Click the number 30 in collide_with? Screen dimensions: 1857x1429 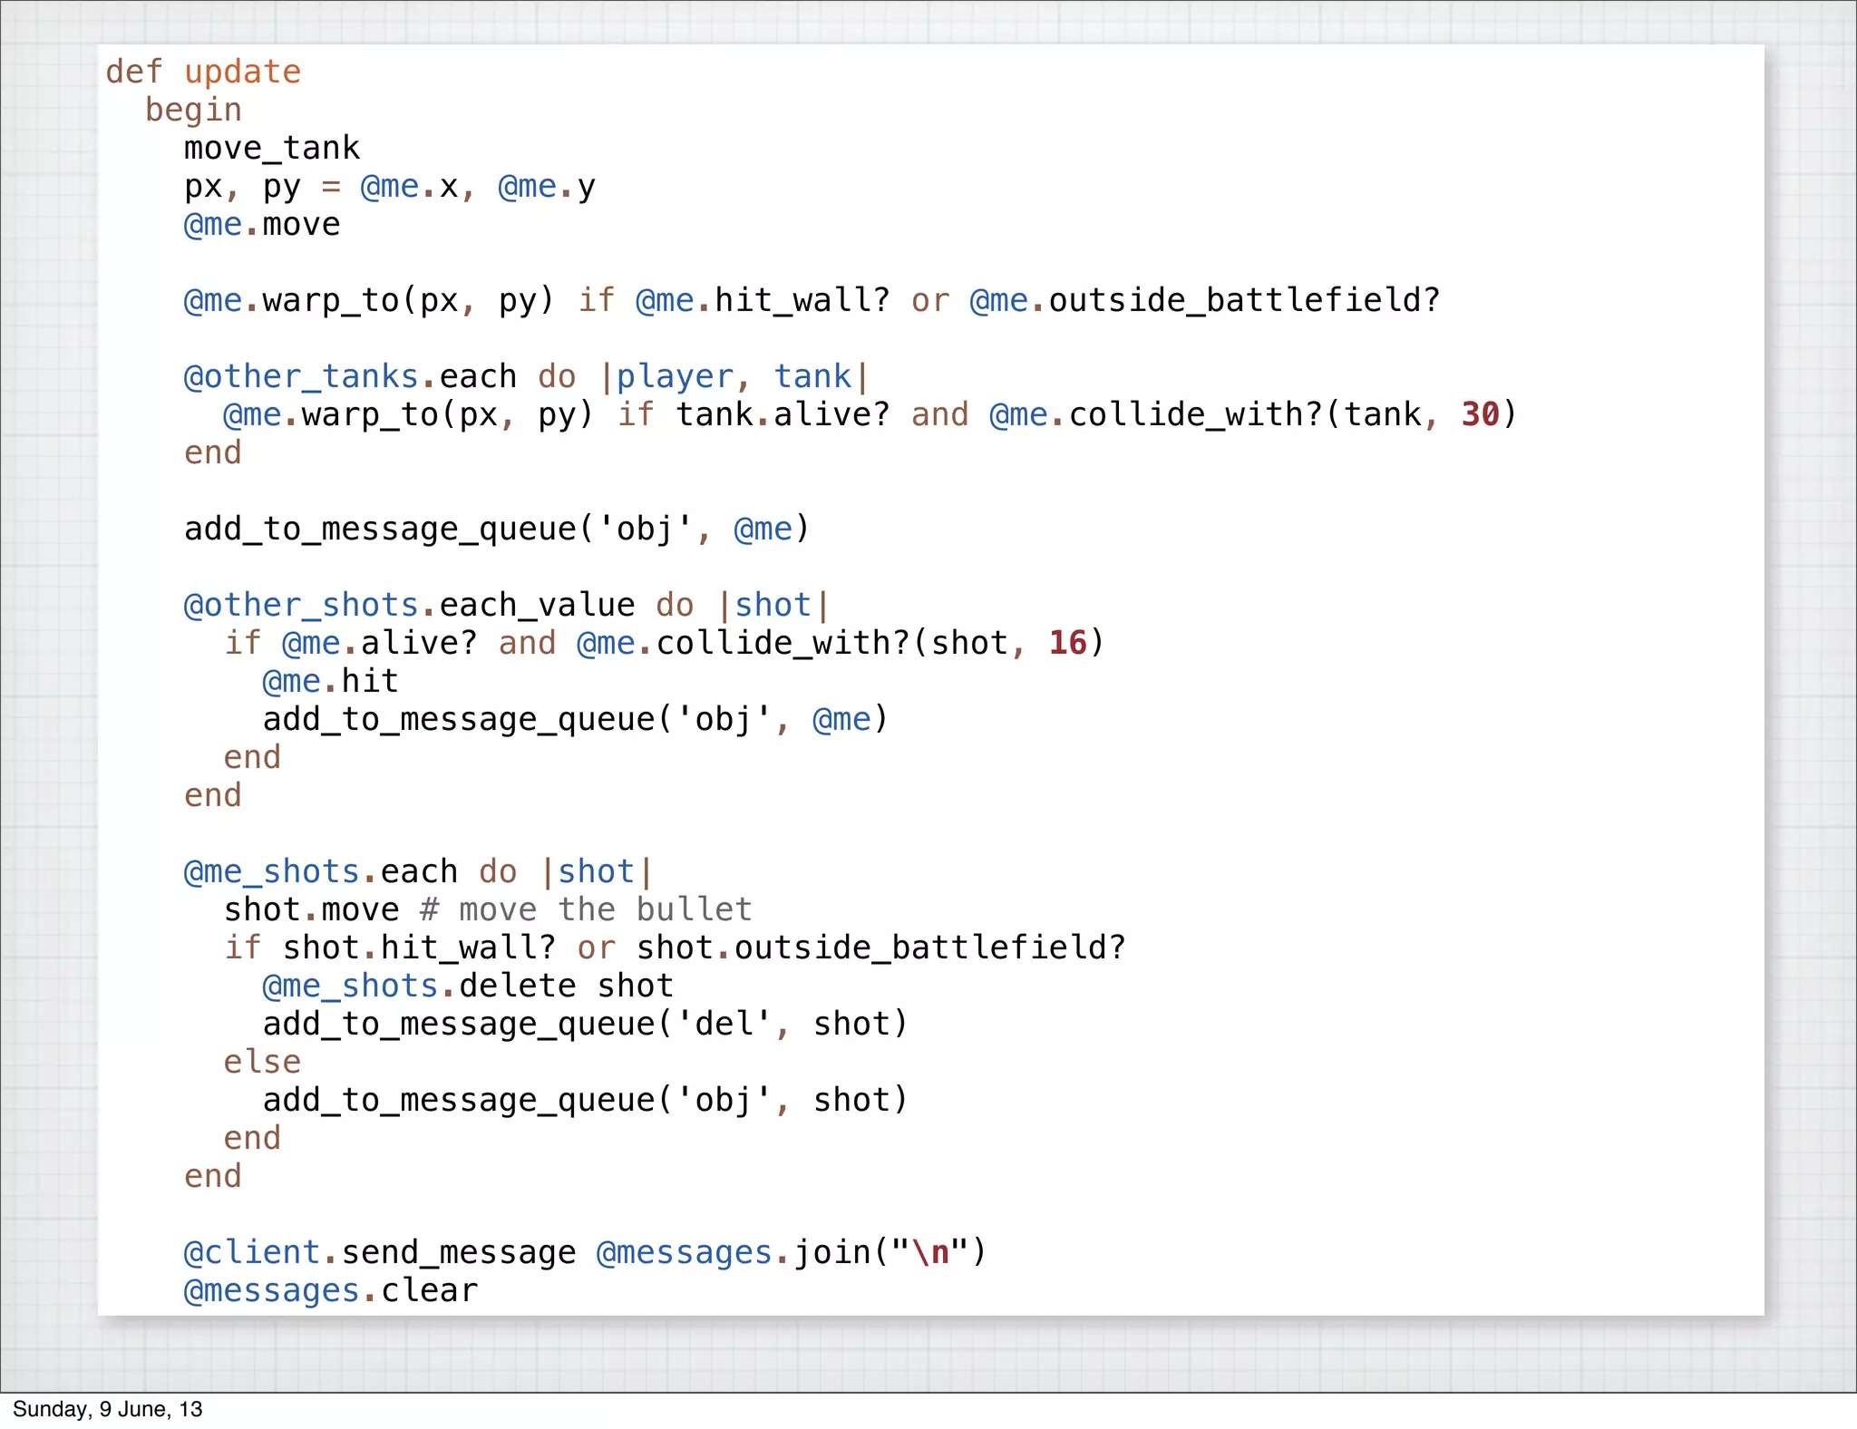tap(1480, 414)
